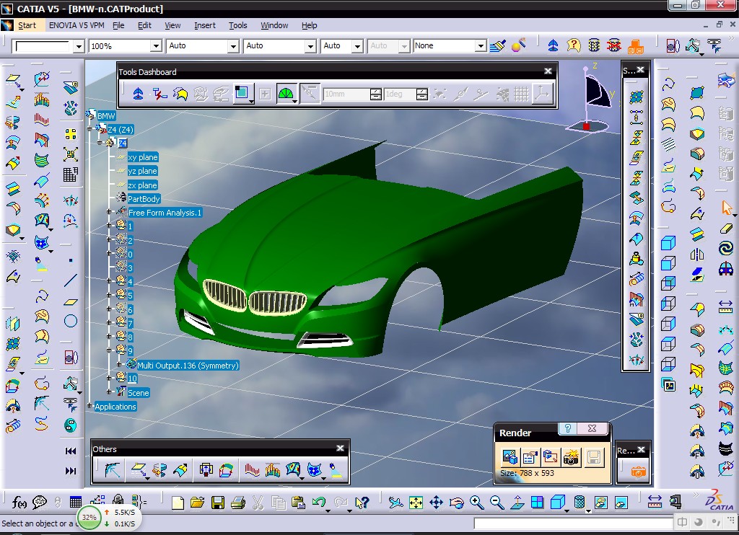The height and width of the screenshot is (535, 739).
Task: Open the Auto dropdown beside the 100% box
Action: (233, 45)
